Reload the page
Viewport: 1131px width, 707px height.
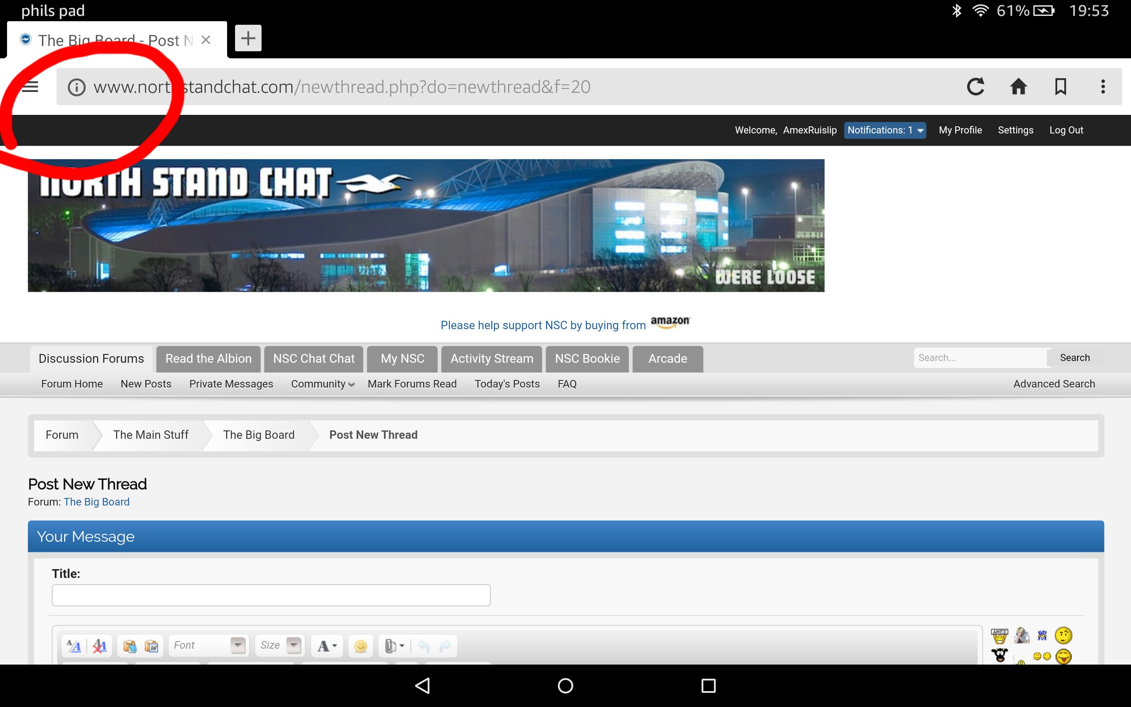click(x=975, y=87)
